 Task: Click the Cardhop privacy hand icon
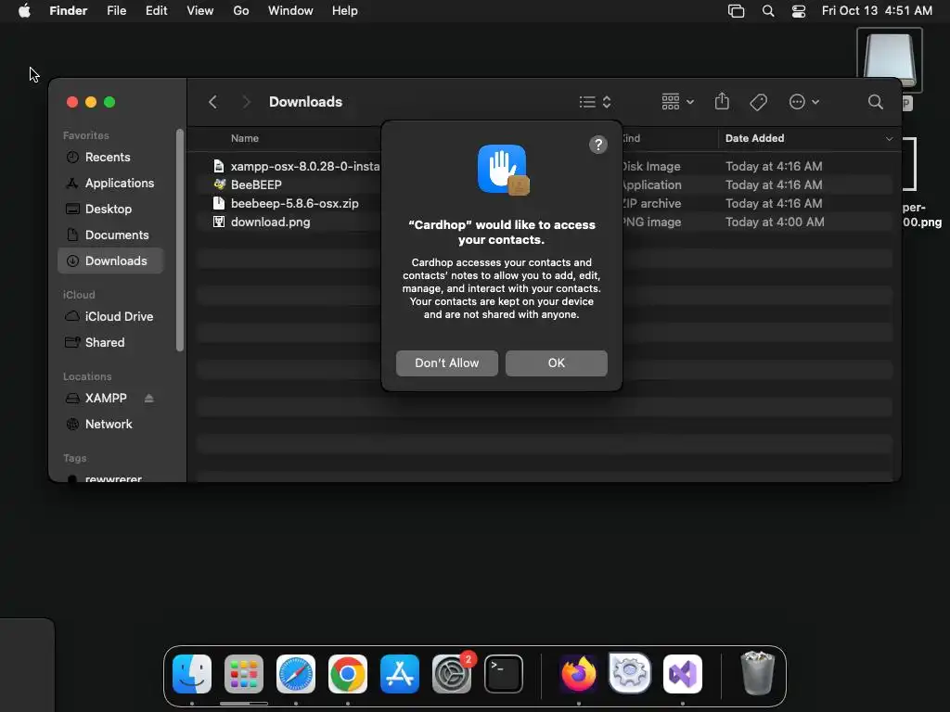(502, 170)
